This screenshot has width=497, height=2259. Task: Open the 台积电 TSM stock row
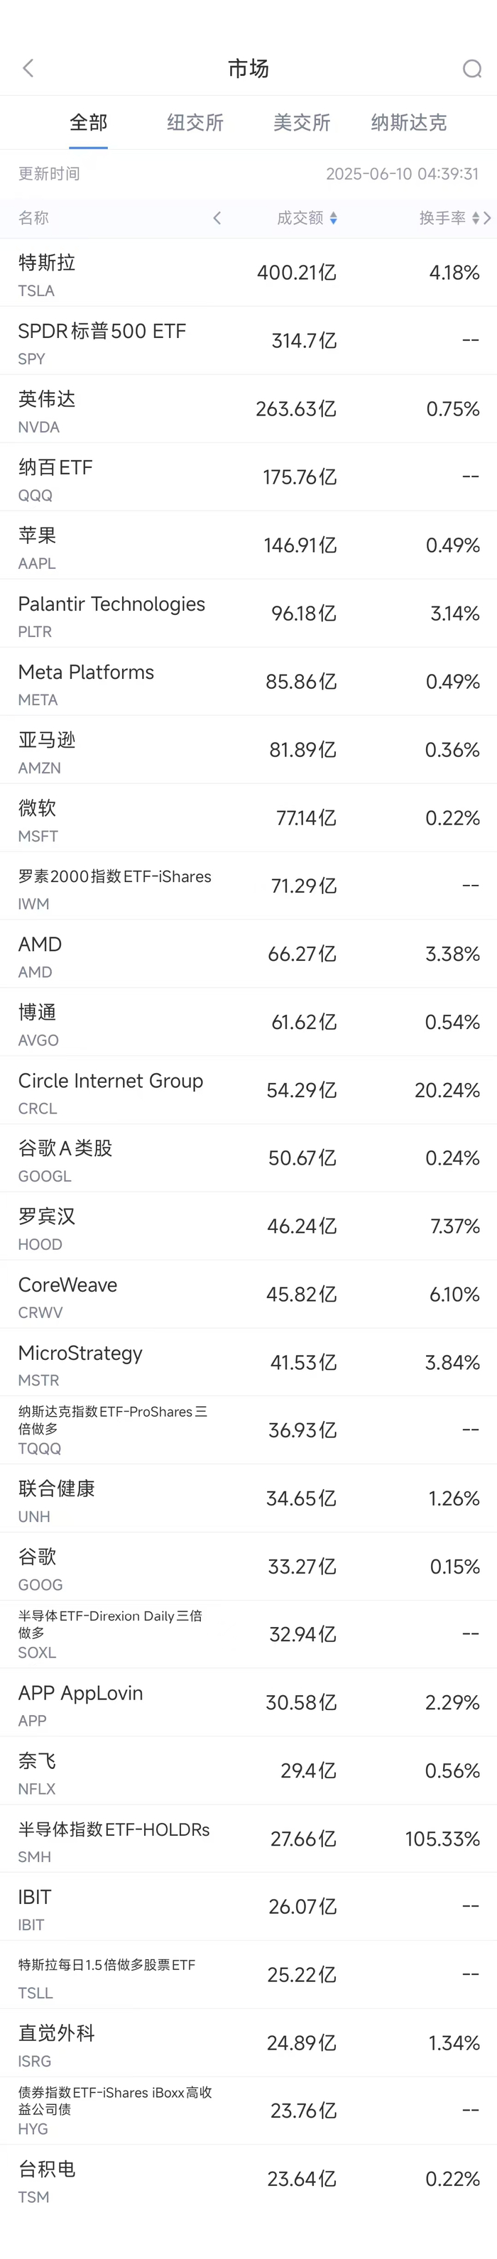click(248, 2180)
